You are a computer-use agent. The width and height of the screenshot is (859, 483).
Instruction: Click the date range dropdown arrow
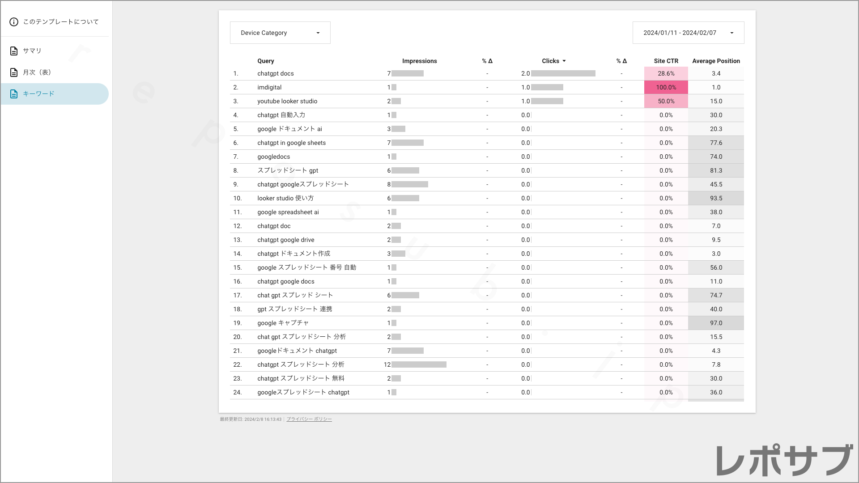(732, 33)
